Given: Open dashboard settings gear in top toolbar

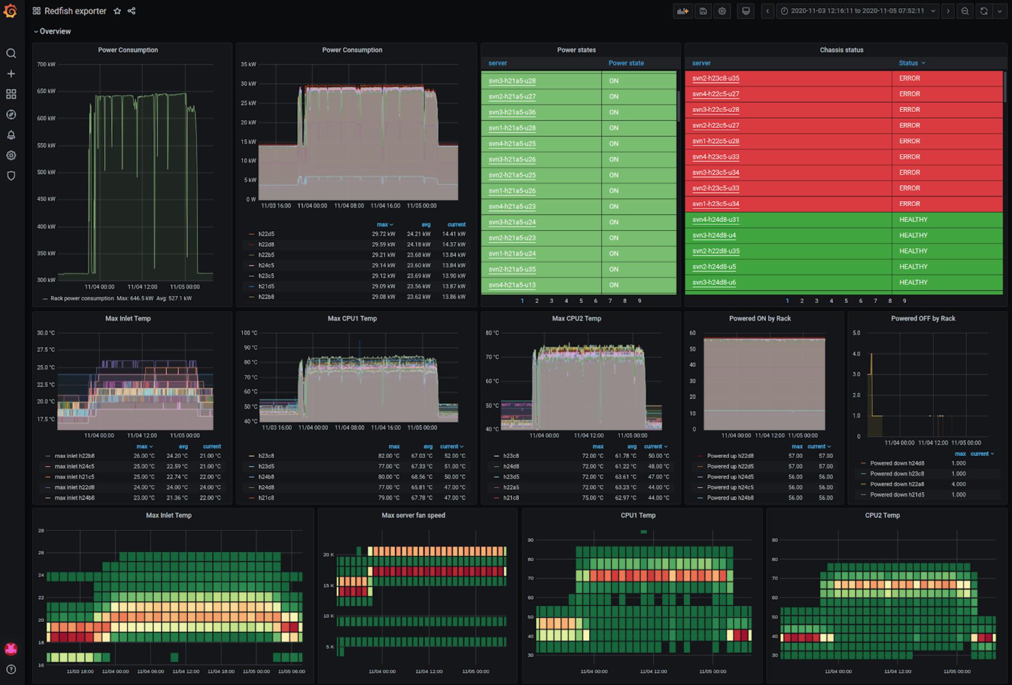Looking at the screenshot, I should coord(722,11).
